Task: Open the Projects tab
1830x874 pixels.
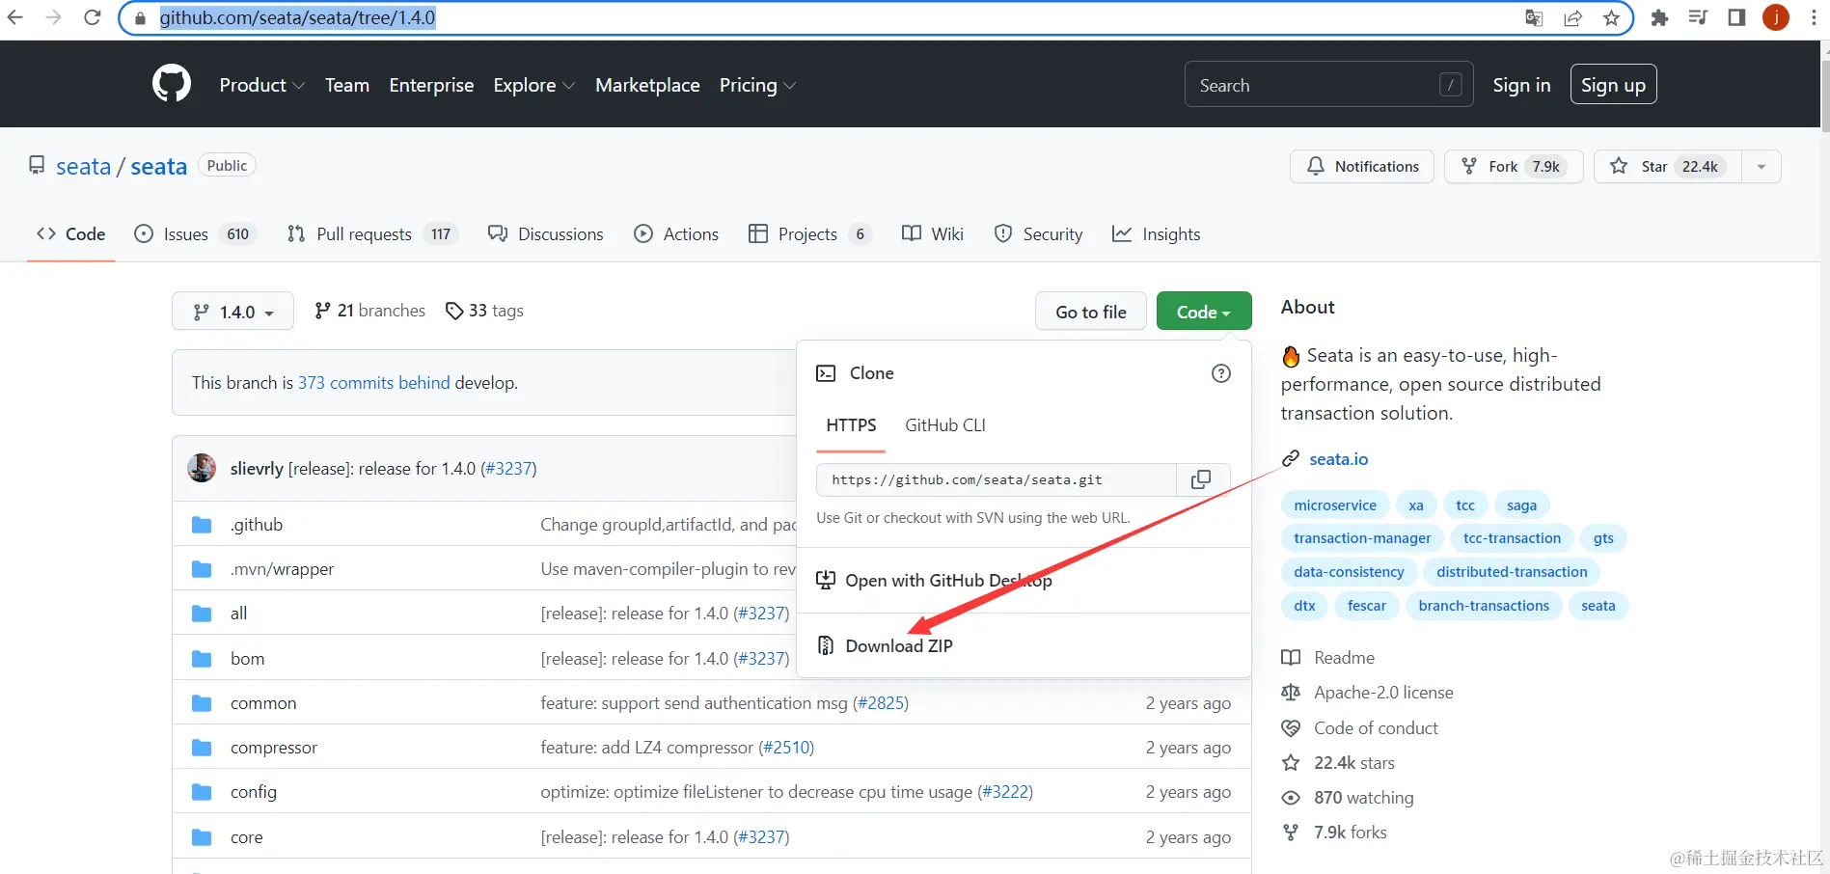Action: [810, 233]
